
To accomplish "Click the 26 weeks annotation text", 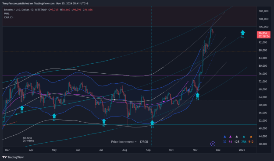I will coord(28,140).
